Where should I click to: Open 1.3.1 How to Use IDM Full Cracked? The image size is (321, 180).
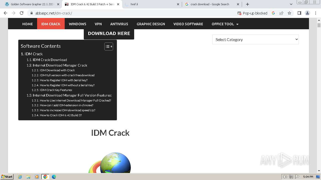point(71,100)
